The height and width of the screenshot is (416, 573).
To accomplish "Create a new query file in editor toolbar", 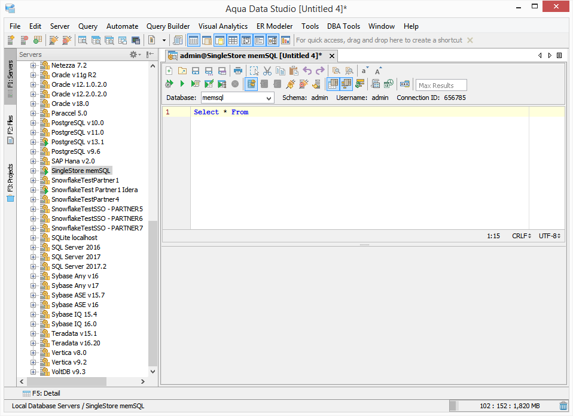I will pos(169,71).
